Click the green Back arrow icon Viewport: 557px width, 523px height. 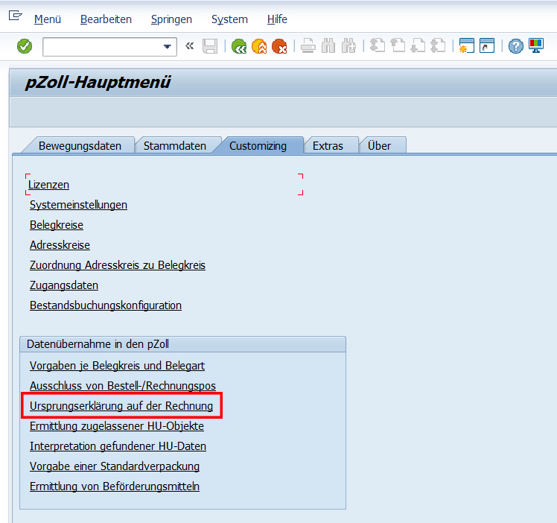(239, 46)
